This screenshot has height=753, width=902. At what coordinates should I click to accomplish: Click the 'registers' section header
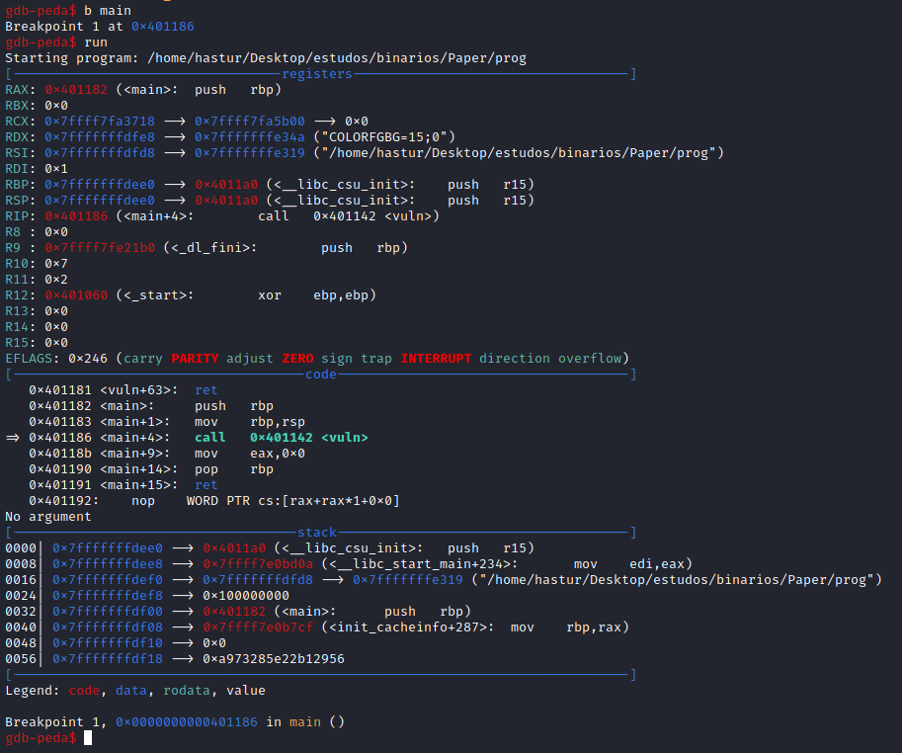[x=317, y=74]
